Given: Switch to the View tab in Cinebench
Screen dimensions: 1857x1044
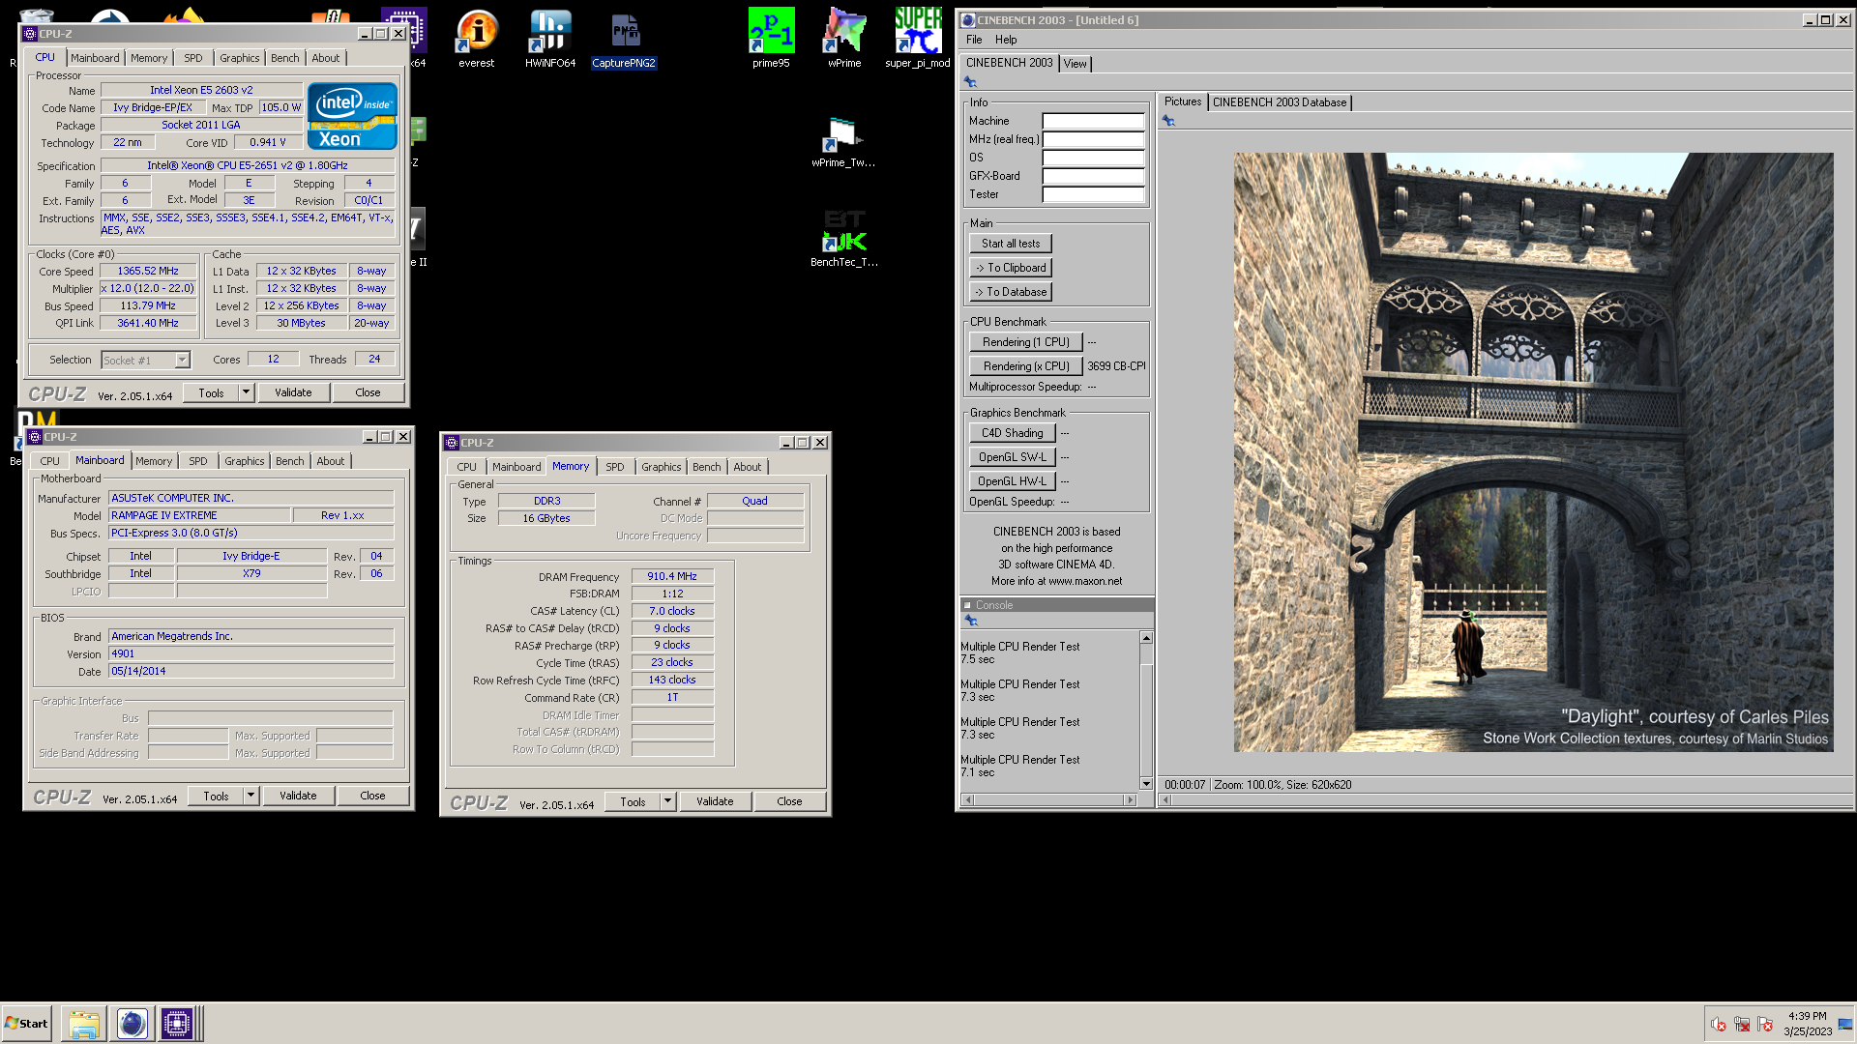Looking at the screenshot, I should (x=1076, y=64).
